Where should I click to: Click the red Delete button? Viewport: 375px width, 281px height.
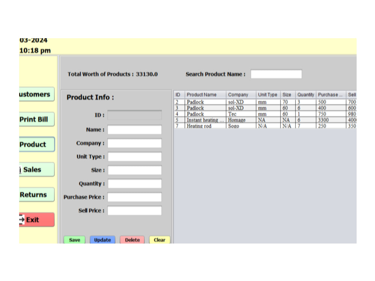tap(132, 240)
